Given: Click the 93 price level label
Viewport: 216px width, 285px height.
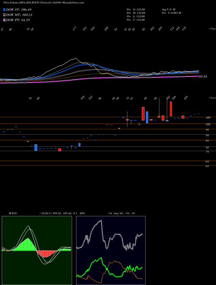Looking at the screenshot, I should 207,136.
